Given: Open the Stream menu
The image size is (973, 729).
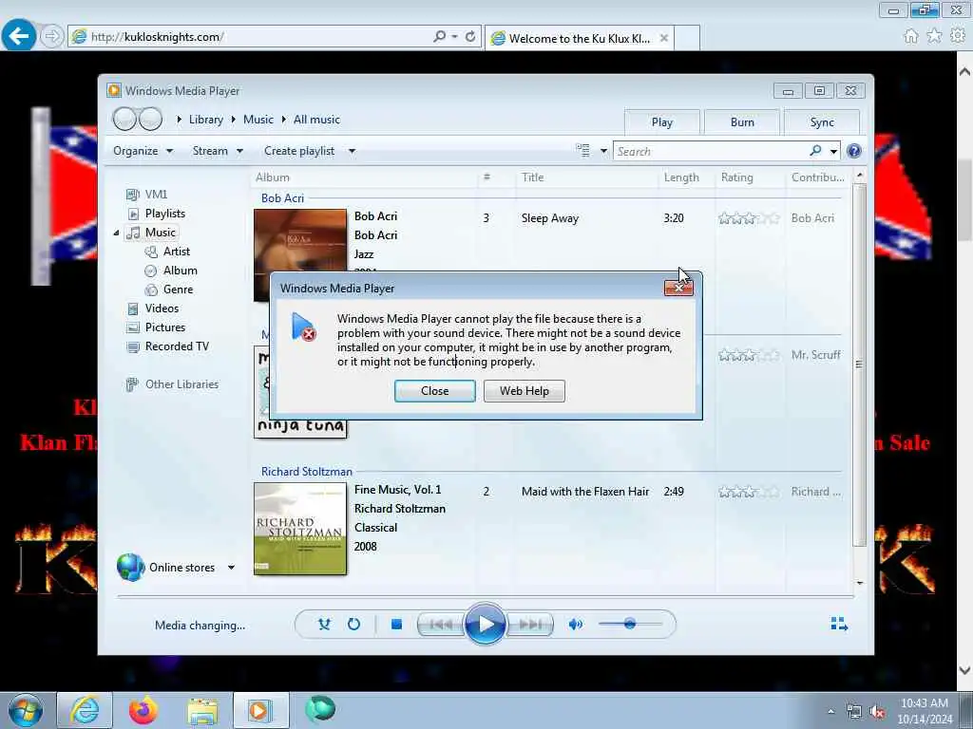Looking at the screenshot, I should [218, 151].
